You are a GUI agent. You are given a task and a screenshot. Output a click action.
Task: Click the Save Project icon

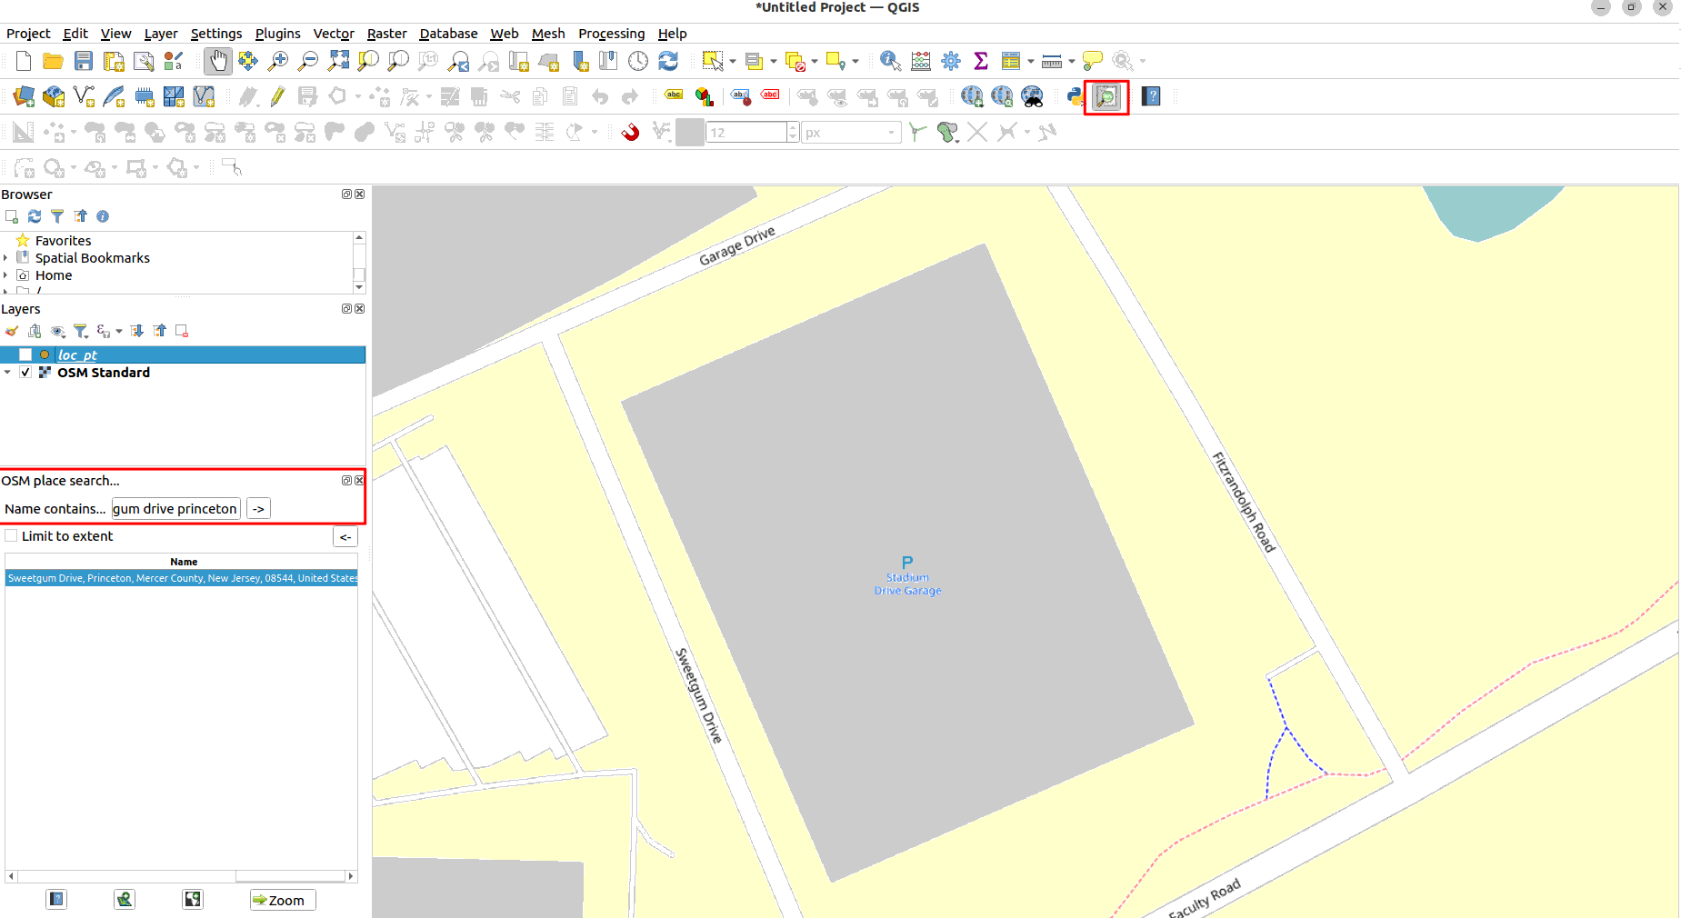tap(84, 61)
